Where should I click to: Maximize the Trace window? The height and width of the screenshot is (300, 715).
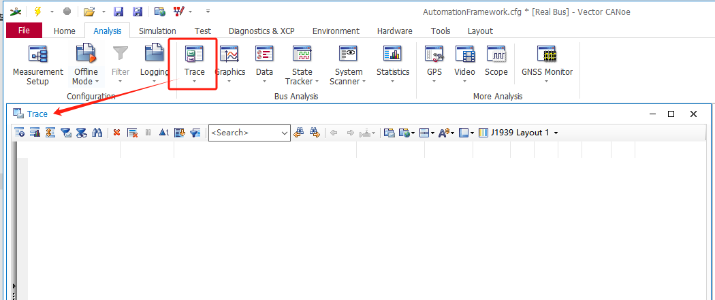(x=671, y=114)
